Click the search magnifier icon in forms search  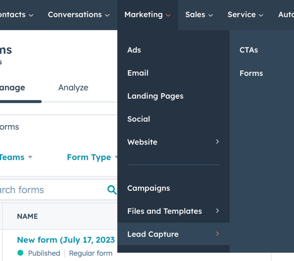[x=112, y=190]
